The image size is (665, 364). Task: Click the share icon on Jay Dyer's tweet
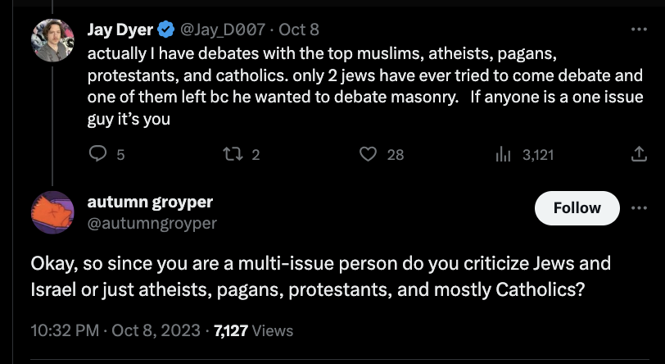coord(638,154)
